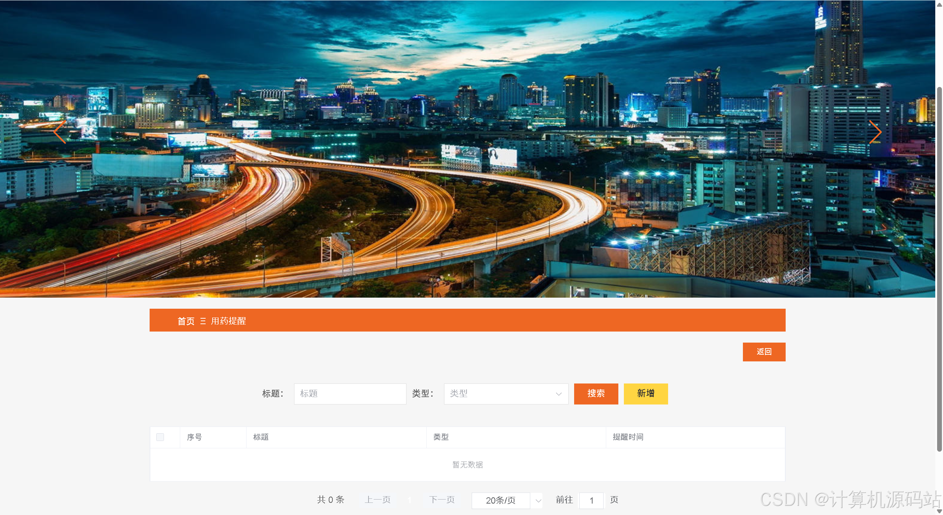This screenshot has width=943, height=515.
Task: Focus the 标题 search input field
Action: [x=350, y=394]
